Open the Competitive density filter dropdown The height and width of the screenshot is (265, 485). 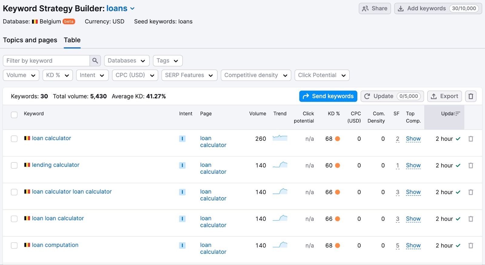pos(256,75)
